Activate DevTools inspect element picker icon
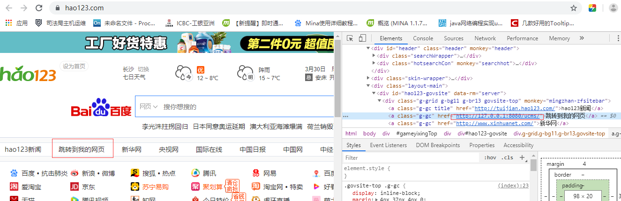This screenshot has height=201, width=621. (351, 38)
